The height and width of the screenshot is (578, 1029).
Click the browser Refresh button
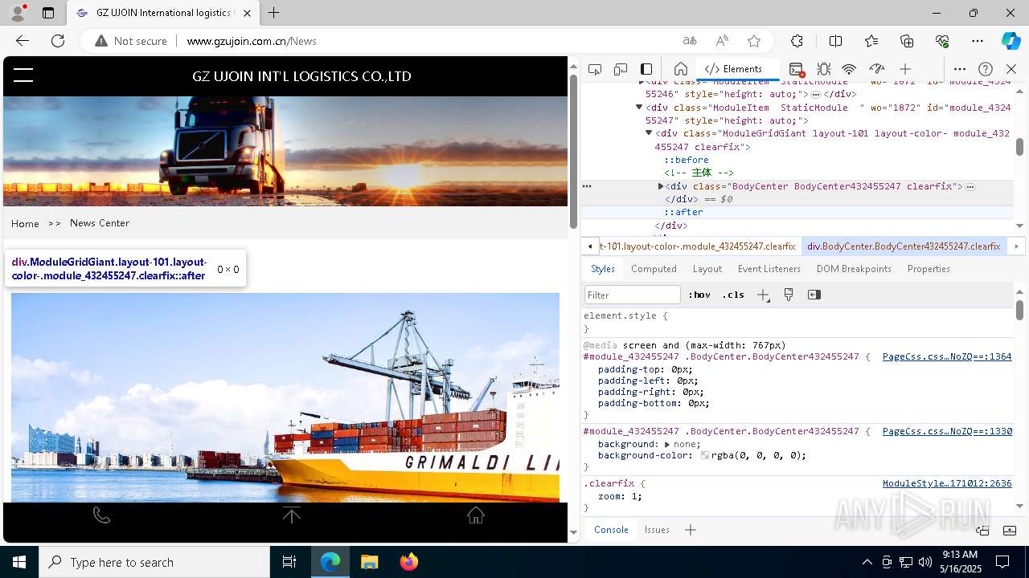[x=58, y=41]
